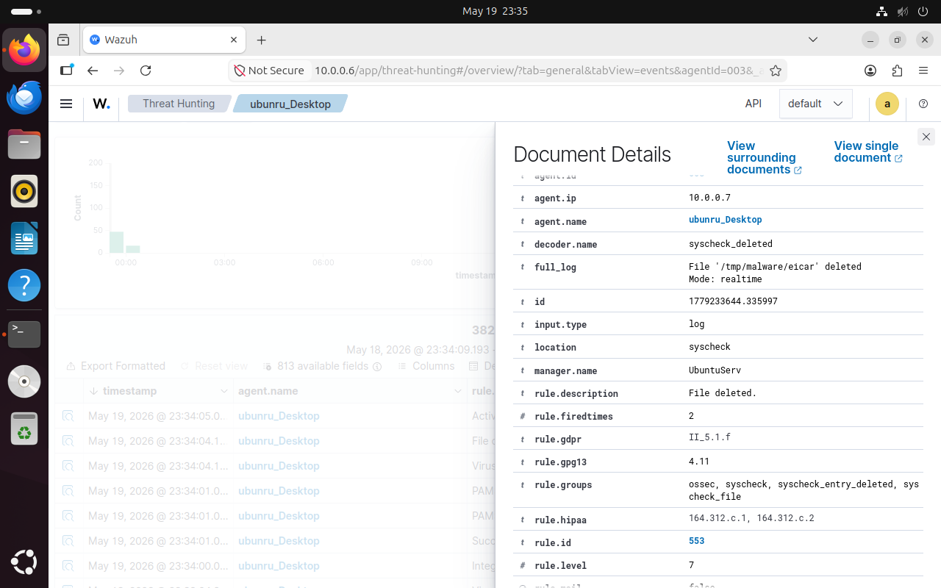The width and height of the screenshot is (941, 588).
Task: Open the Terminal from the dock
Action: (x=24, y=334)
